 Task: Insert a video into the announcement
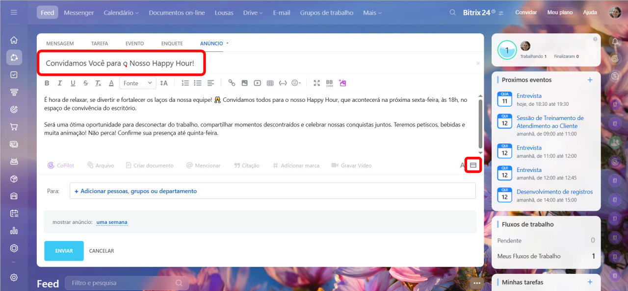(x=257, y=83)
